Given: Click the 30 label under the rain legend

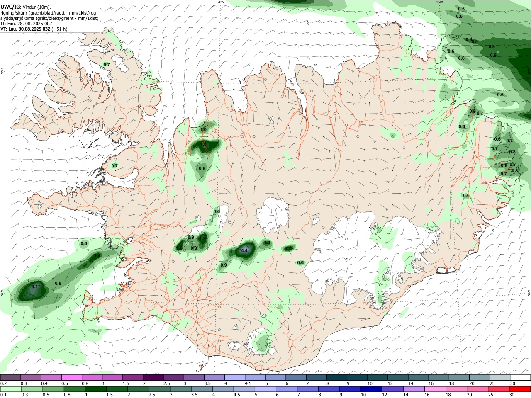Looking at the screenshot, I should pos(512,395).
